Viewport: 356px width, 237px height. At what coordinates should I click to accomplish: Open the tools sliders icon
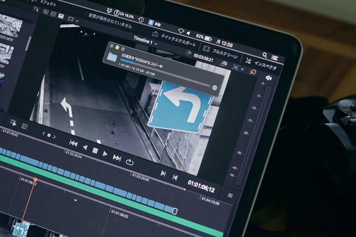(24, 126)
